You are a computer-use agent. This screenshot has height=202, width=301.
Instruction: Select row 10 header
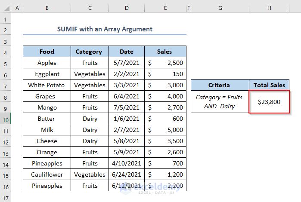6,119
